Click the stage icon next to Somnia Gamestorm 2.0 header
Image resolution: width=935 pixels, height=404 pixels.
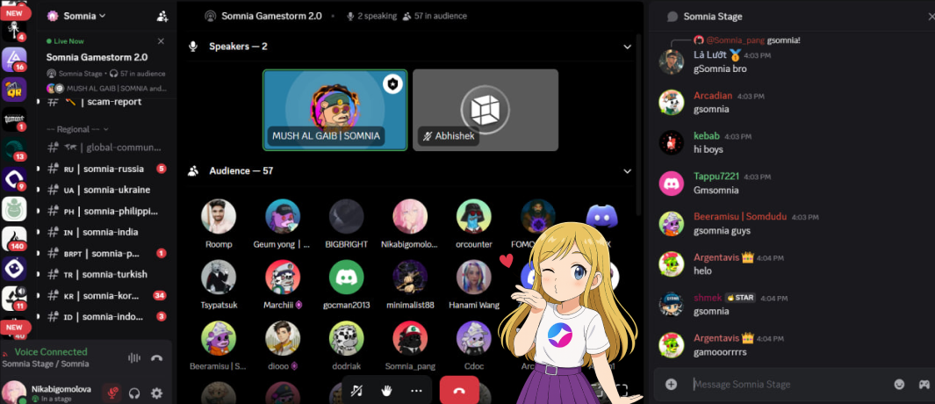tap(210, 16)
